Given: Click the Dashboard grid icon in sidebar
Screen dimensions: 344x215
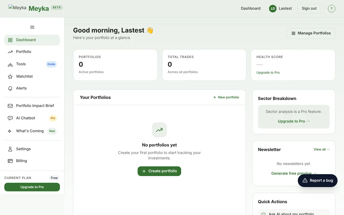Looking at the screenshot, I should coord(10,40).
